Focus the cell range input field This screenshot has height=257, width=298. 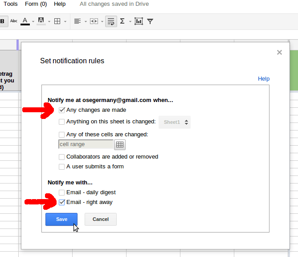[x=86, y=144]
